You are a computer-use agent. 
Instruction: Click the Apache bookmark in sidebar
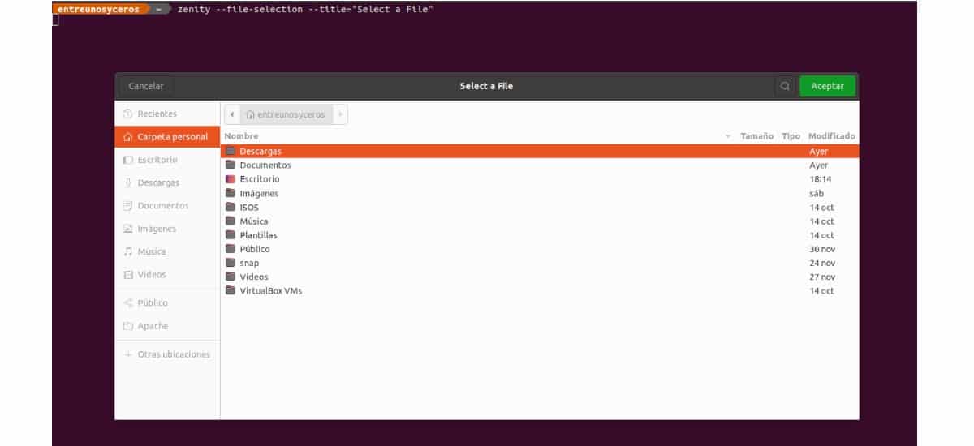pos(153,326)
